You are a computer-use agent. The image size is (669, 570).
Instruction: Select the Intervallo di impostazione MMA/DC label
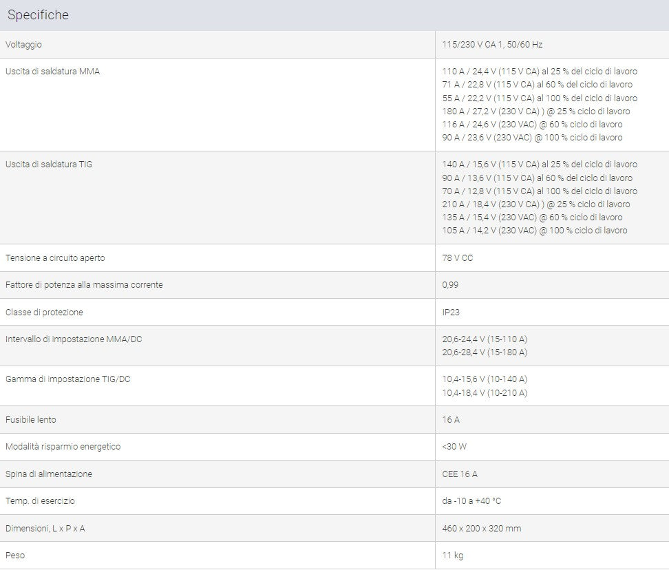coord(74,339)
